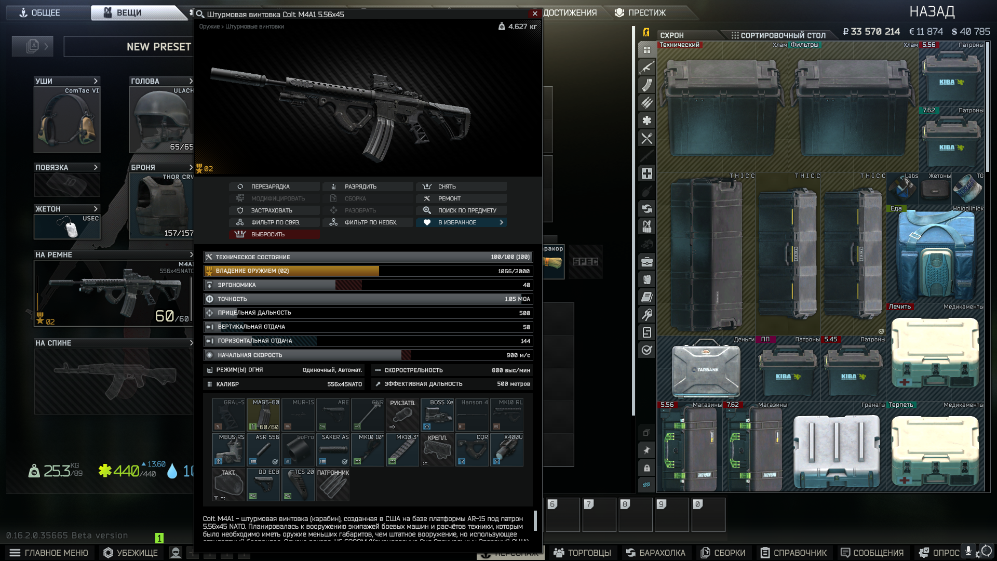Image resolution: width=997 pixels, height=561 pixels.
Task: Click СНЯТЬ unequip action
Action: 462,186
